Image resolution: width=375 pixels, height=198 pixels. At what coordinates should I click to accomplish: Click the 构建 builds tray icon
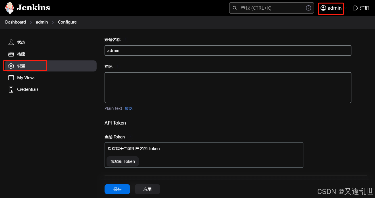click(x=11, y=54)
